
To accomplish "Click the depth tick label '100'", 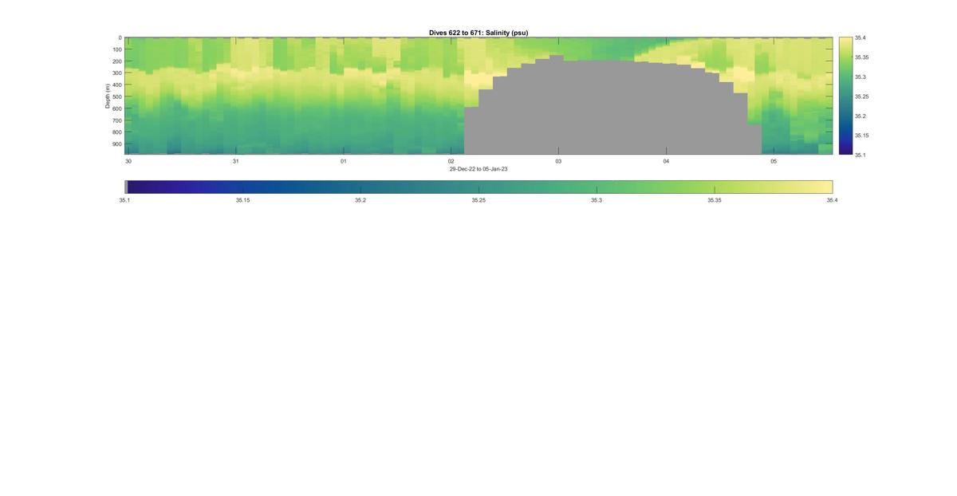I will [117, 49].
